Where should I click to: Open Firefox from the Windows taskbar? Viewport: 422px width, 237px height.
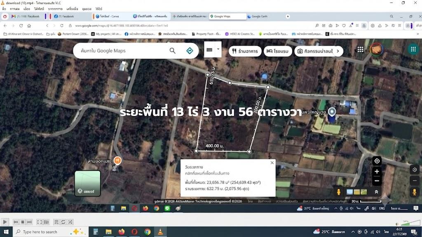[122, 232]
